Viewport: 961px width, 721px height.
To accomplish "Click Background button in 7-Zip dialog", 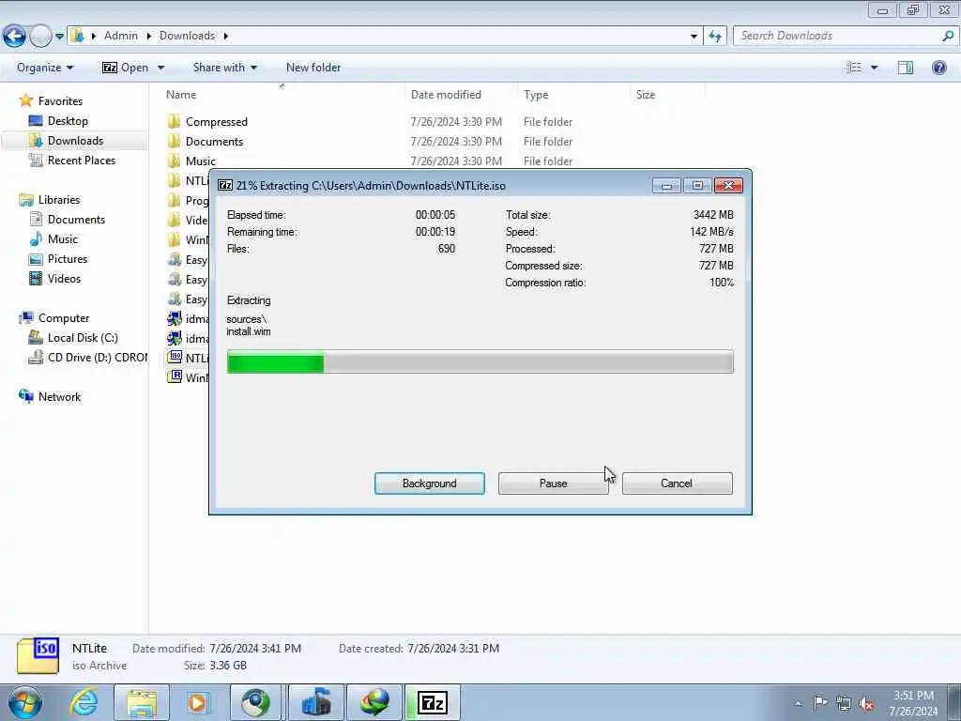I will 430,483.
